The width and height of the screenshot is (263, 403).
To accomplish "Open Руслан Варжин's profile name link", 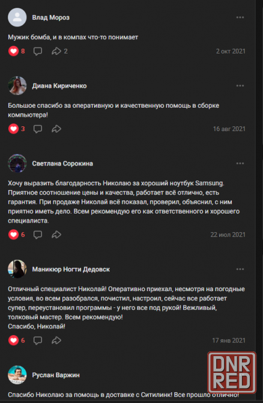I will click(56, 375).
